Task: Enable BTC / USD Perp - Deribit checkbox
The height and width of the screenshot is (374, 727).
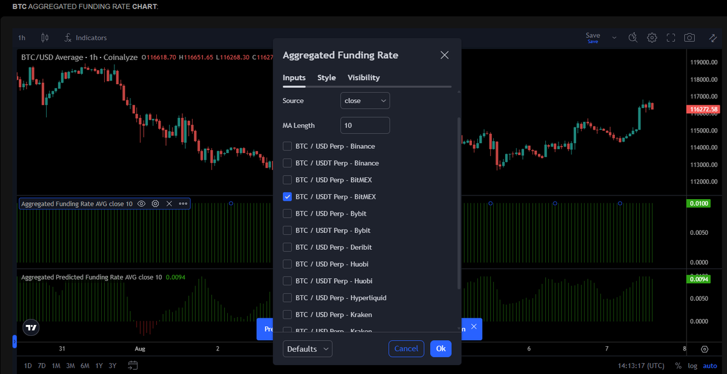Action: coord(287,248)
